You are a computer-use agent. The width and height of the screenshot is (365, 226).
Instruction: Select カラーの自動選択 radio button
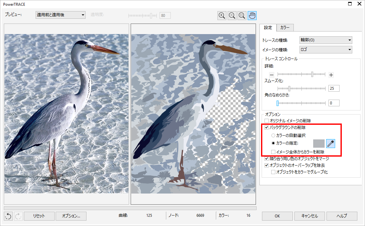coord(273,135)
